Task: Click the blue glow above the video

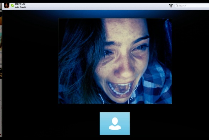Action: pos(115,14)
